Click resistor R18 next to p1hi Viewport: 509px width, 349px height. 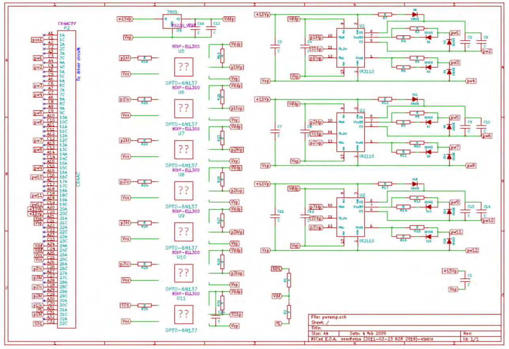click(144, 58)
